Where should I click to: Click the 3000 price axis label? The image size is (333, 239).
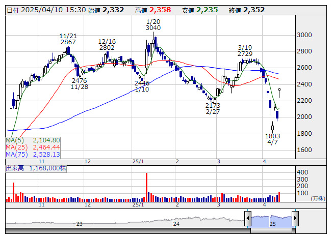[x=304, y=35]
